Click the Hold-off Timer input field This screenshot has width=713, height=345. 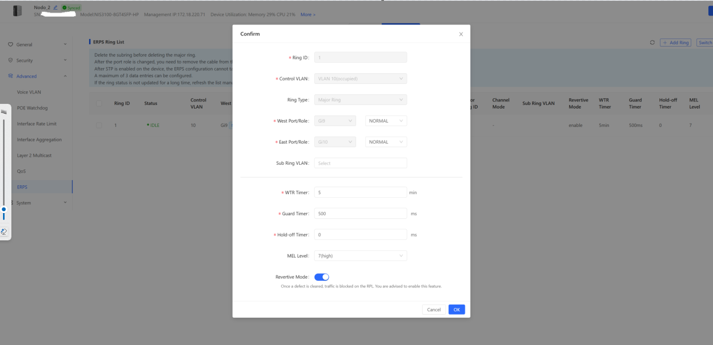pos(360,235)
